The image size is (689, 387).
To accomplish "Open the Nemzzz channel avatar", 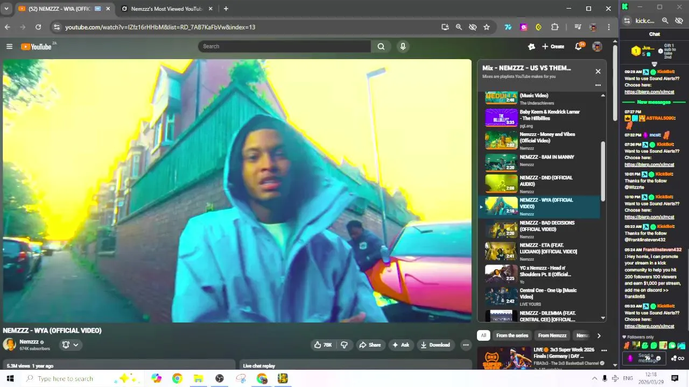I will (x=9, y=345).
